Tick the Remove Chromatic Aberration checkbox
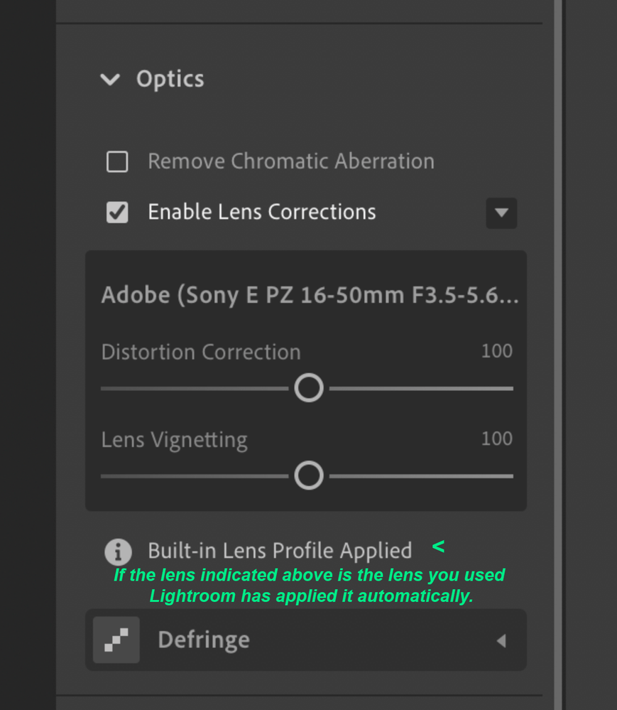This screenshot has height=710, width=617. point(117,161)
